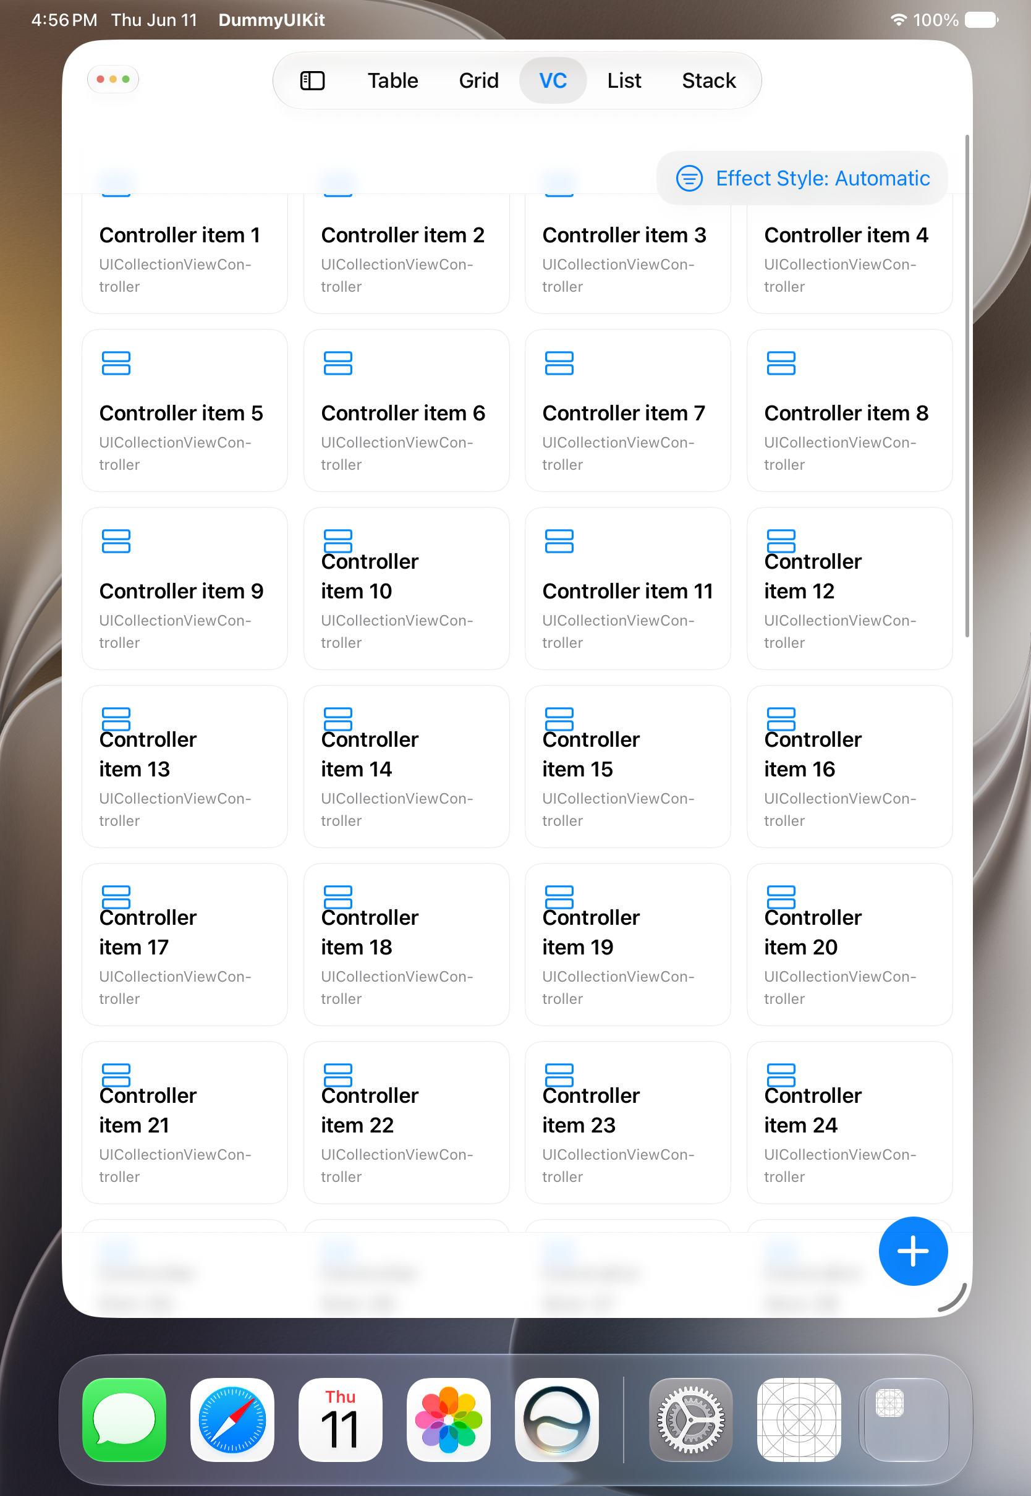This screenshot has width=1031, height=1496.
Task: Click the "Controller item 9" title text
Action: tap(181, 592)
